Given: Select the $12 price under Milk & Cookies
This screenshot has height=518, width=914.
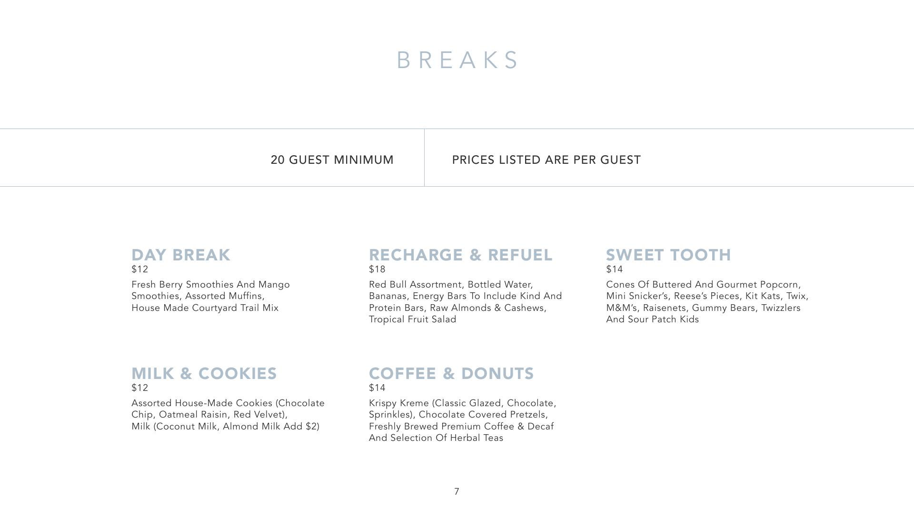Looking at the screenshot, I should click(140, 388).
